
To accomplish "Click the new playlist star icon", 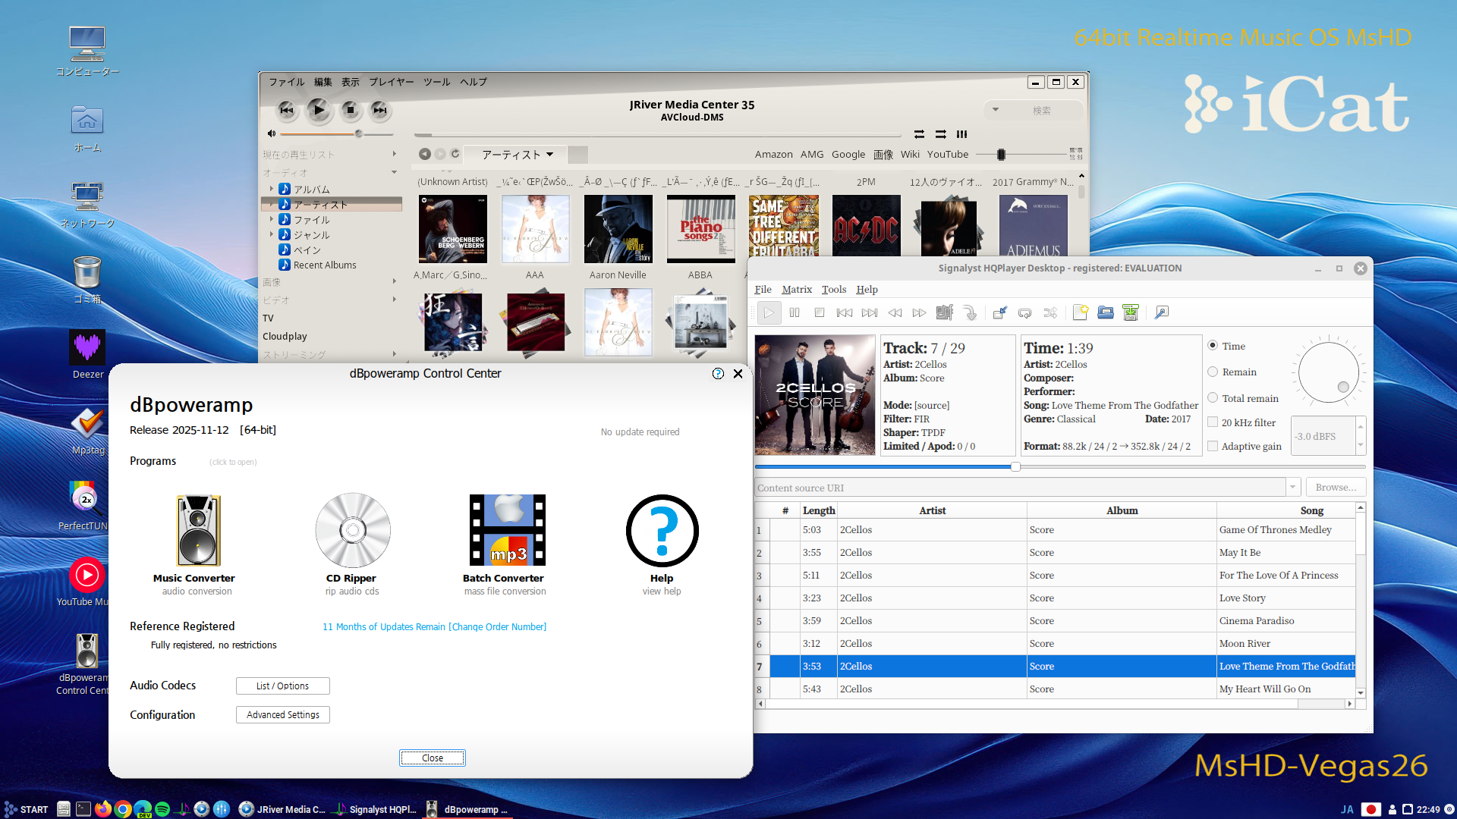I will (x=1080, y=312).
